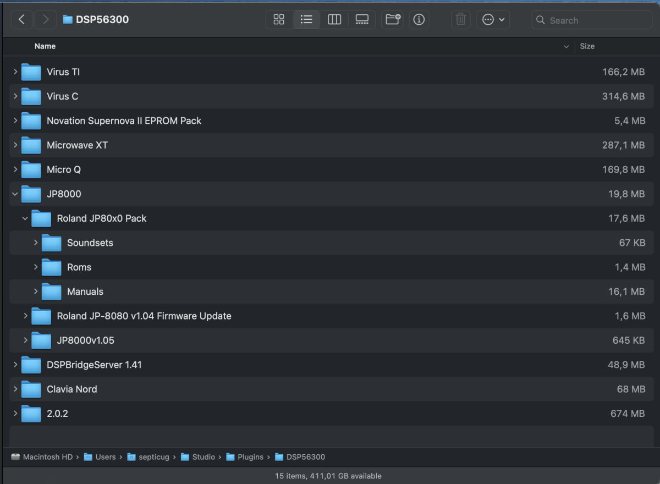Expand the Soundsets folder
660x484 pixels.
click(x=36, y=243)
